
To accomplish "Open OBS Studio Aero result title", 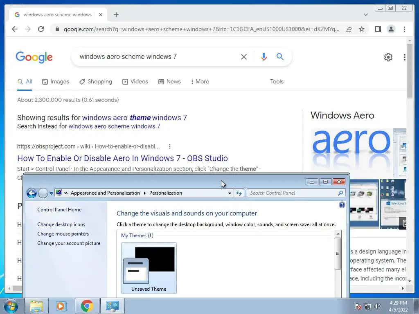I will click(x=122, y=158).
